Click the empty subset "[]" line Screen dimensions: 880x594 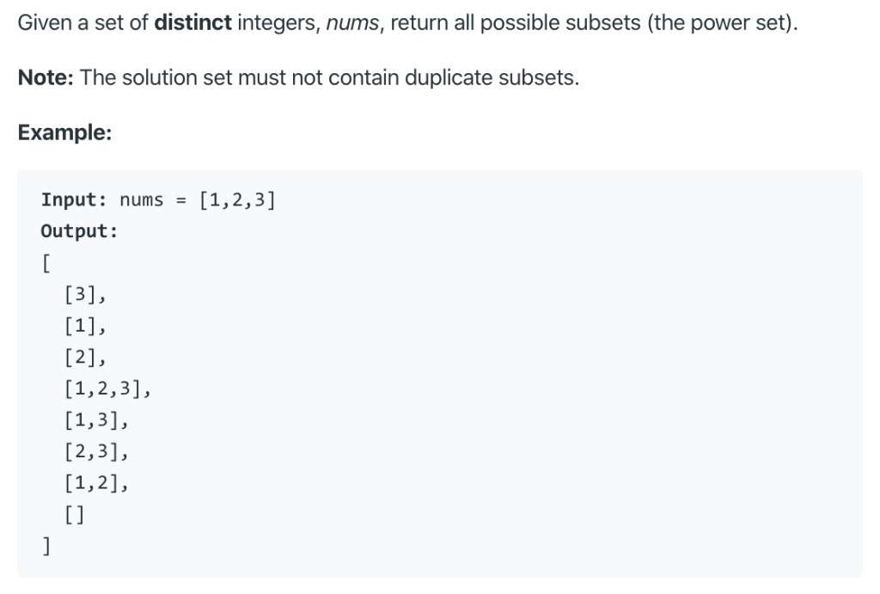(x=76, y=515)
